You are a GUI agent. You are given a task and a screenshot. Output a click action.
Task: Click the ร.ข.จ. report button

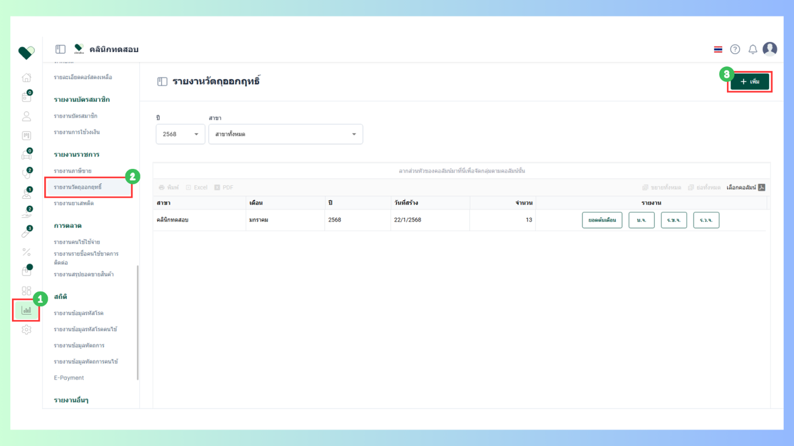(x=674, y=220)
